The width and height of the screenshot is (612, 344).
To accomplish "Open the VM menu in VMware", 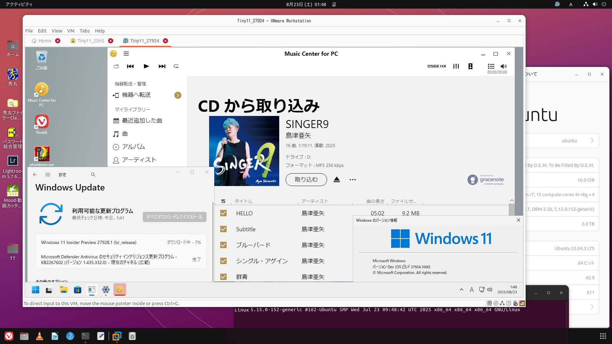I will click(71, 31).
